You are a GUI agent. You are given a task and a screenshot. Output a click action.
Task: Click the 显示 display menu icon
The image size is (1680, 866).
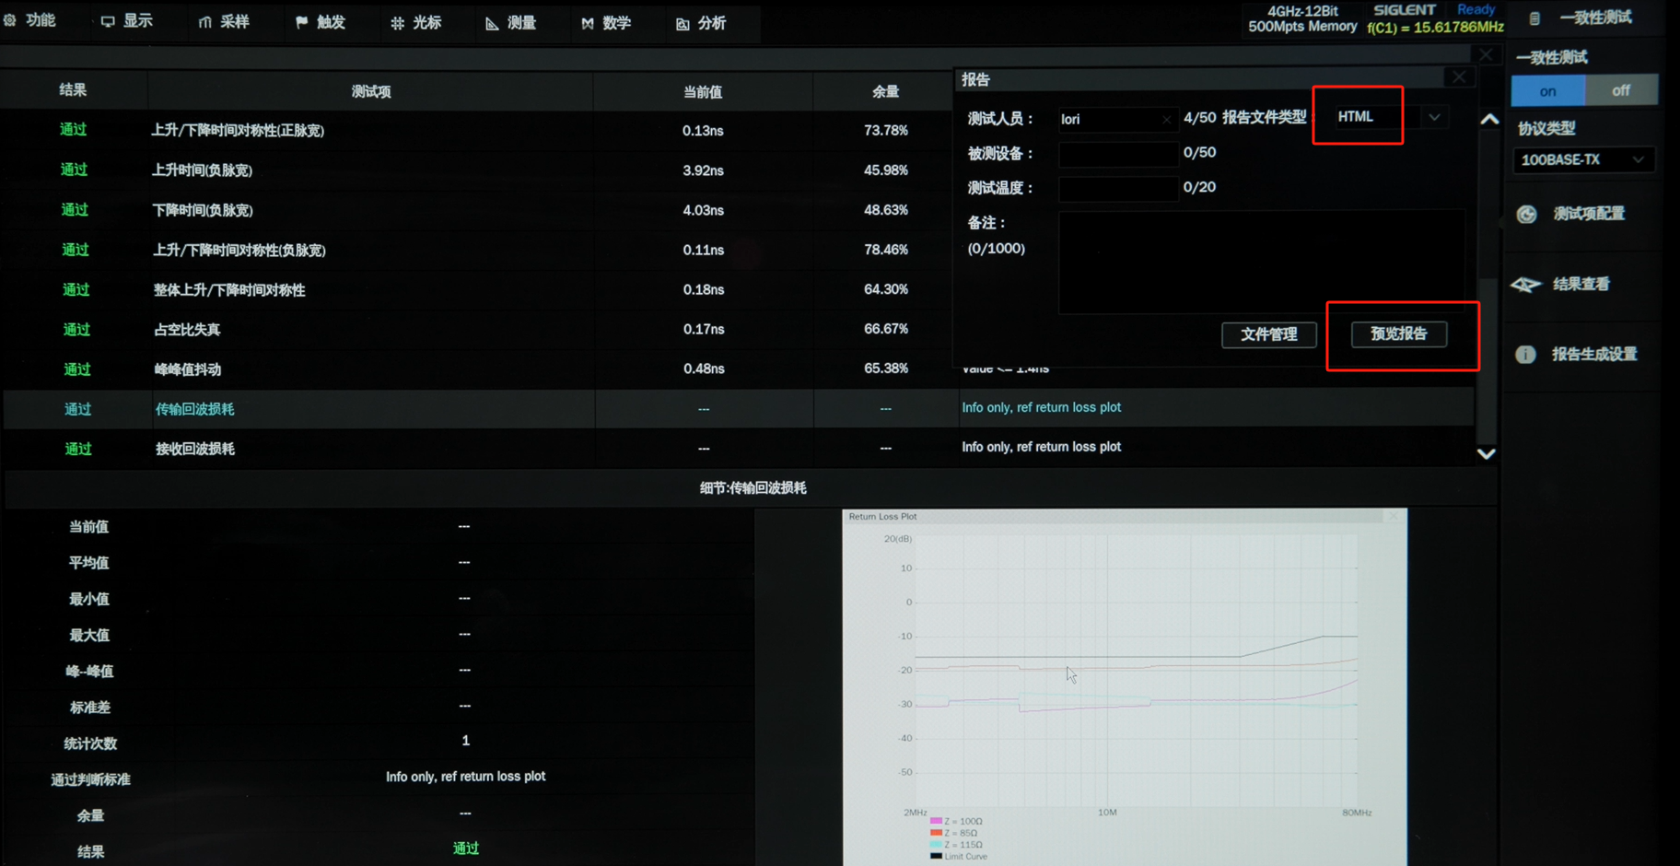pyautogui.click(x=126, y=21)
